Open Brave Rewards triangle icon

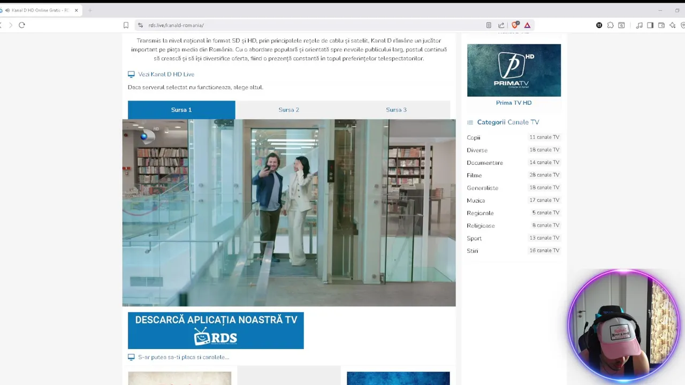click(527, 25)
